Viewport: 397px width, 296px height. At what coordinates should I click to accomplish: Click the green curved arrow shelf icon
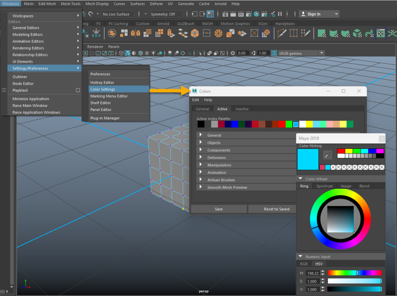click(369, 33)
